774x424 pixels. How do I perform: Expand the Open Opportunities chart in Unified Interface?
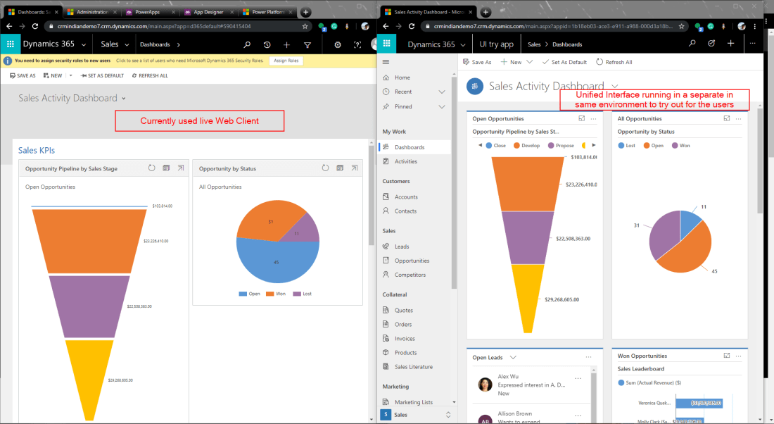point(581,119)
